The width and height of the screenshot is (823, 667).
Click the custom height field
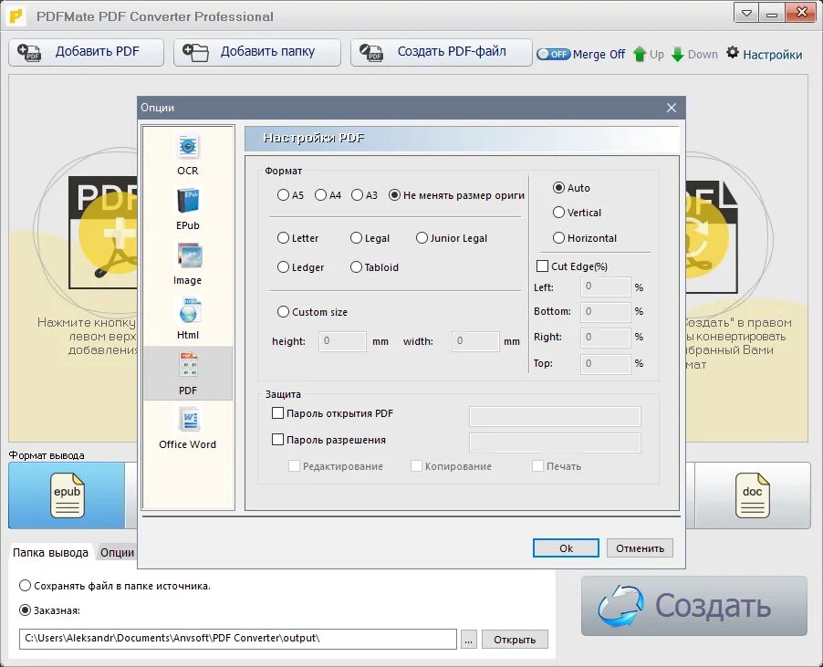point(342,341)
